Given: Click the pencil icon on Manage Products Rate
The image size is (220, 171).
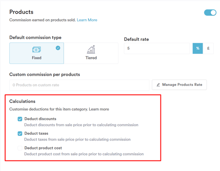Looking at the screenshot, I should [158, 85].
